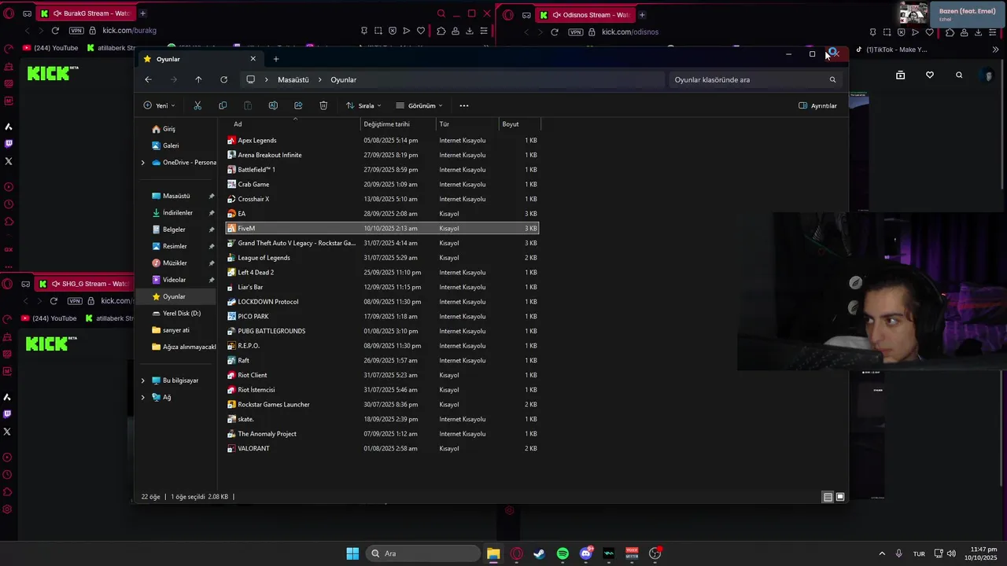This screenshot has width=1007, height=566.
Task: Expand the Bu bilgisayar tree node
Action: click(143, 380)
